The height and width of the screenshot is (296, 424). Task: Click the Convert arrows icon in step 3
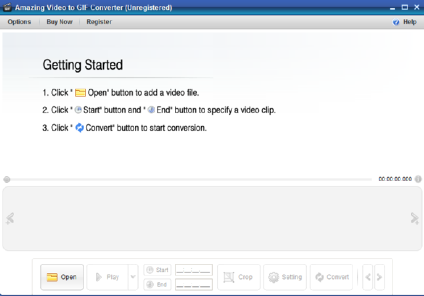tap(80, 128)
